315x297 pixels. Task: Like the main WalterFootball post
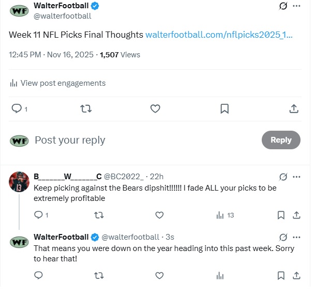point(155,108)
